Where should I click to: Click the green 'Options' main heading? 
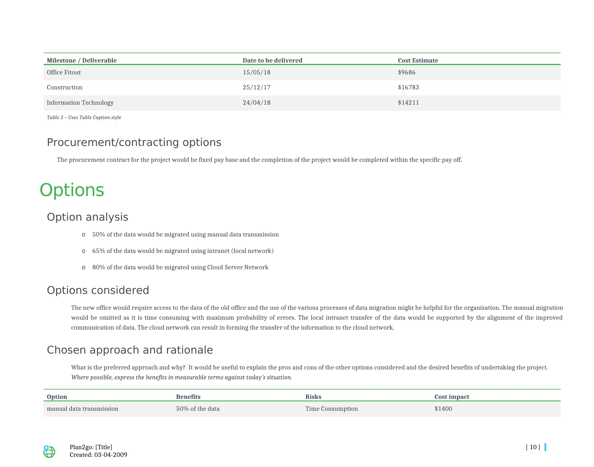[72, 190]
